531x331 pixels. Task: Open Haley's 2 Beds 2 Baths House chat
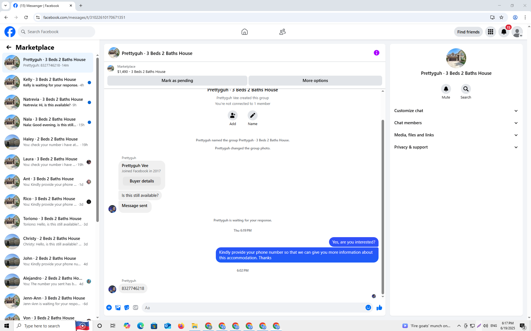(x=48, y=142)
